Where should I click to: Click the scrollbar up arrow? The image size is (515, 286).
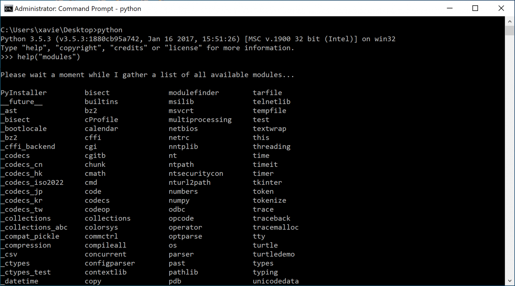pos(510,22)
